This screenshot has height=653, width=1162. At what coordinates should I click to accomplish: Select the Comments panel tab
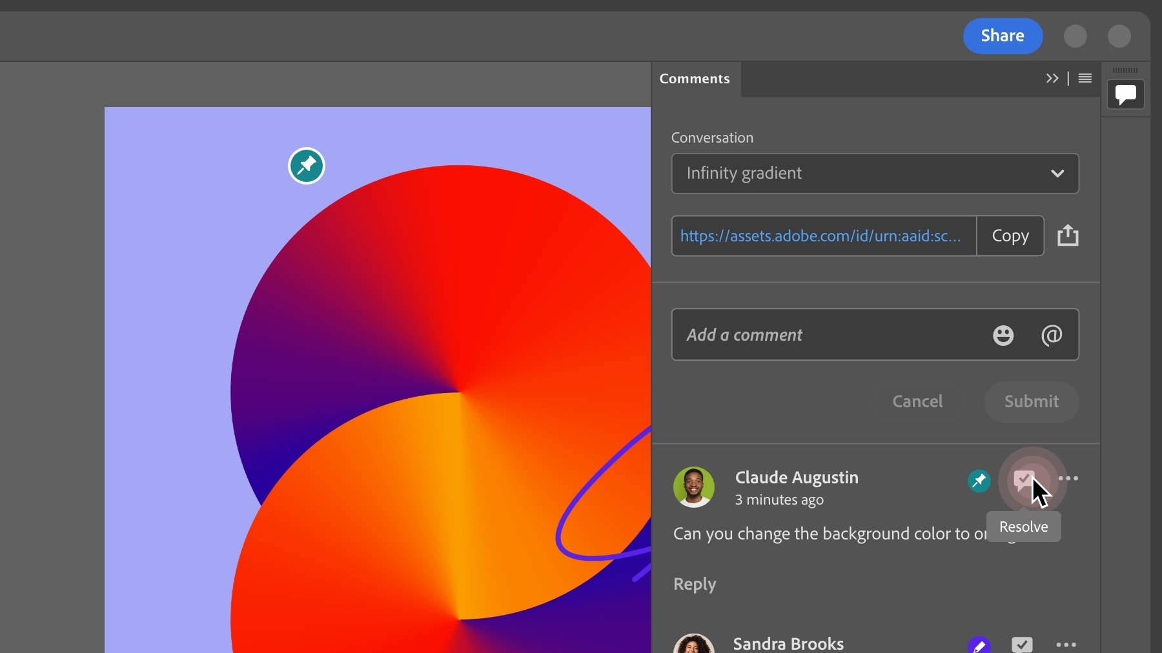coord(695,79)
